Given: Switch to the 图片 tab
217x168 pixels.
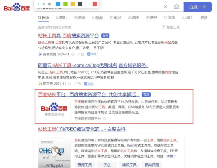Looking at the screenshot, I should 62,17.
